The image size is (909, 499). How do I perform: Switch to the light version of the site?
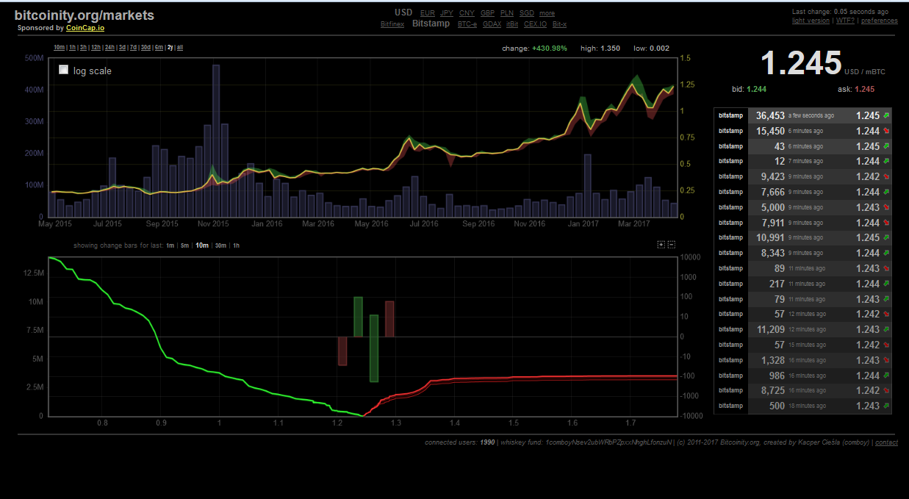(811, 20)
